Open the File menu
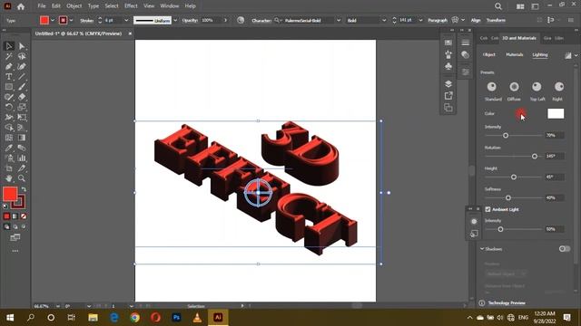This screenshot has height=326, width=581. (42, 6)
